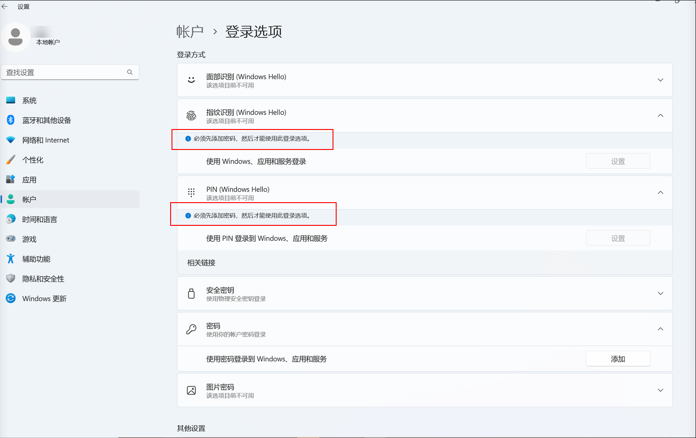Click the gamepad icon for 游戏

click(10, 239)
